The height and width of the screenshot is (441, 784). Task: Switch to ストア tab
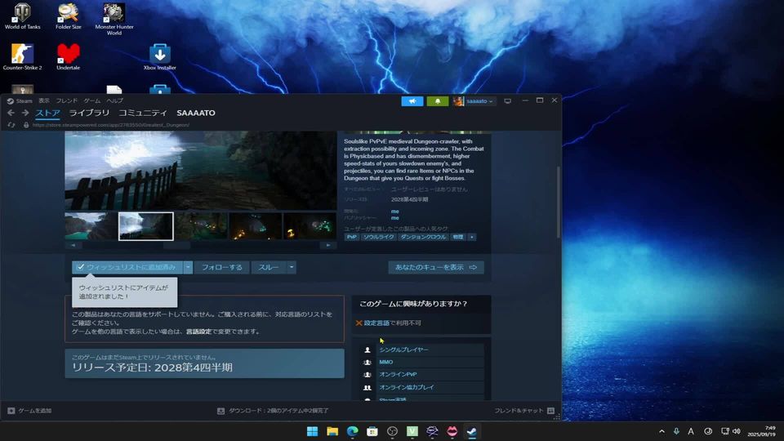(x=47, y=113)
